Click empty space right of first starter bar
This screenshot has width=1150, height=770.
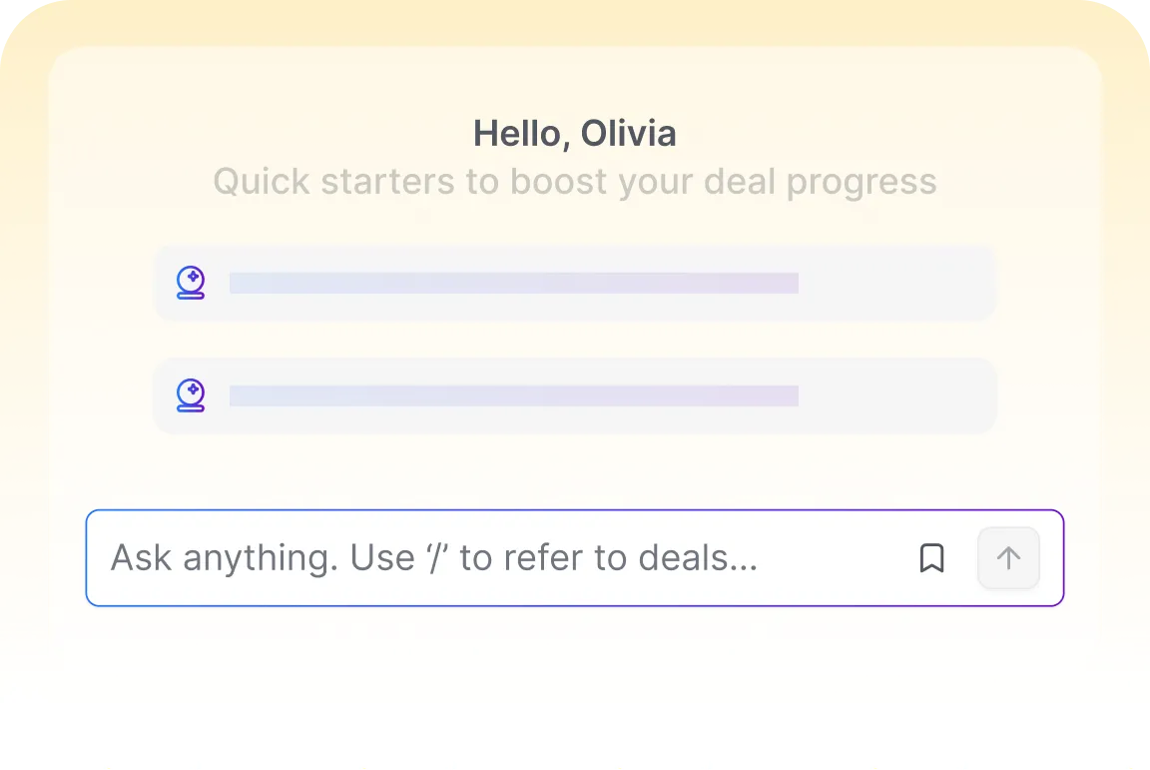pos(894,283)
